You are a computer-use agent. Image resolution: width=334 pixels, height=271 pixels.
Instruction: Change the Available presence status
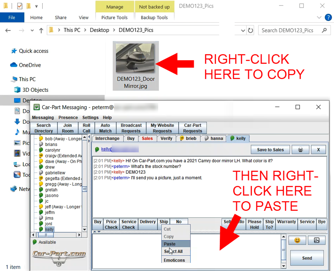click(44, 242)
